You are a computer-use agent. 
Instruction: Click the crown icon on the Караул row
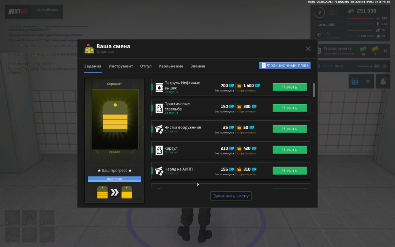click(239, 148)
